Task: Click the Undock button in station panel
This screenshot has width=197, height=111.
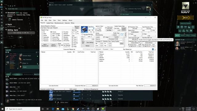Action: tap(185, 18)
